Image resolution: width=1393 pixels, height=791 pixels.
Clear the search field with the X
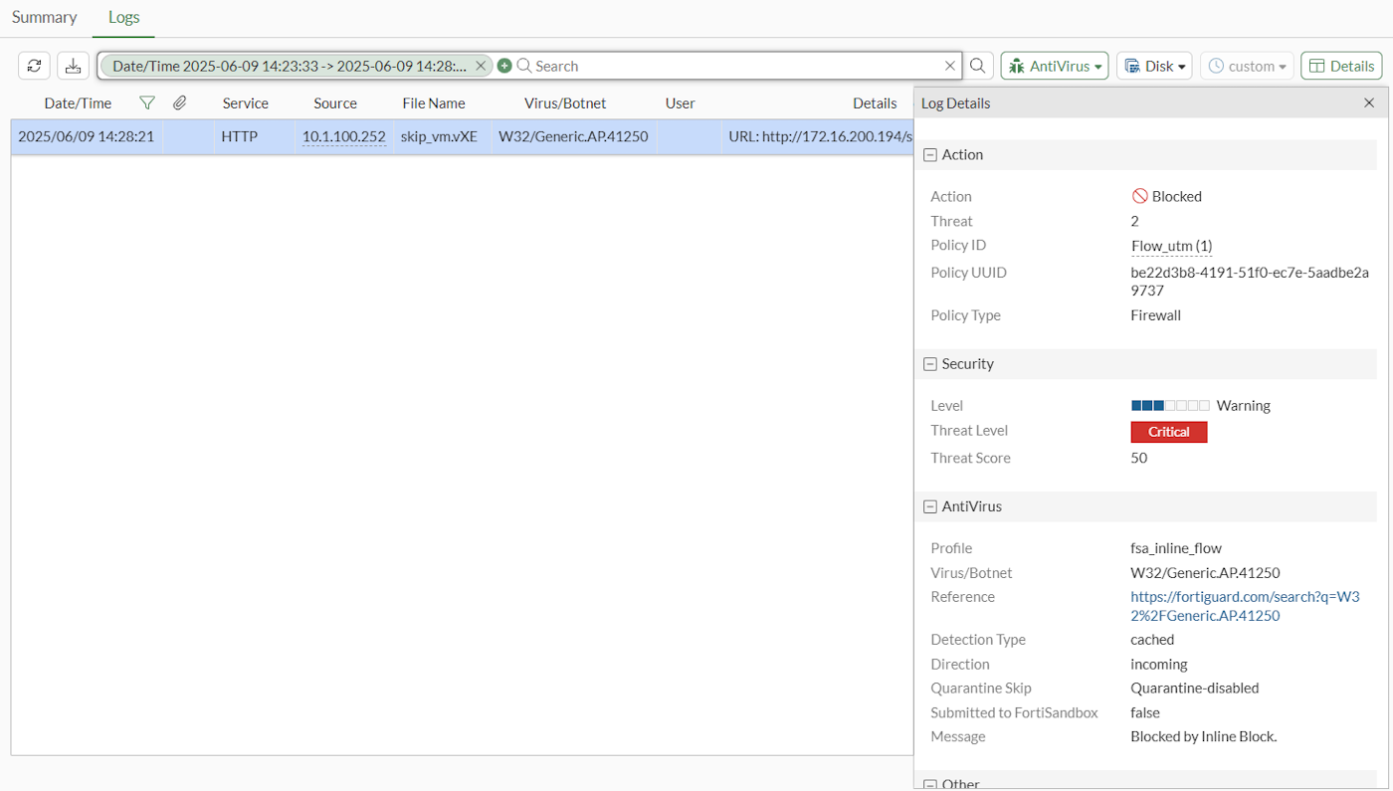pyautogui.click(x=949, y=65)
